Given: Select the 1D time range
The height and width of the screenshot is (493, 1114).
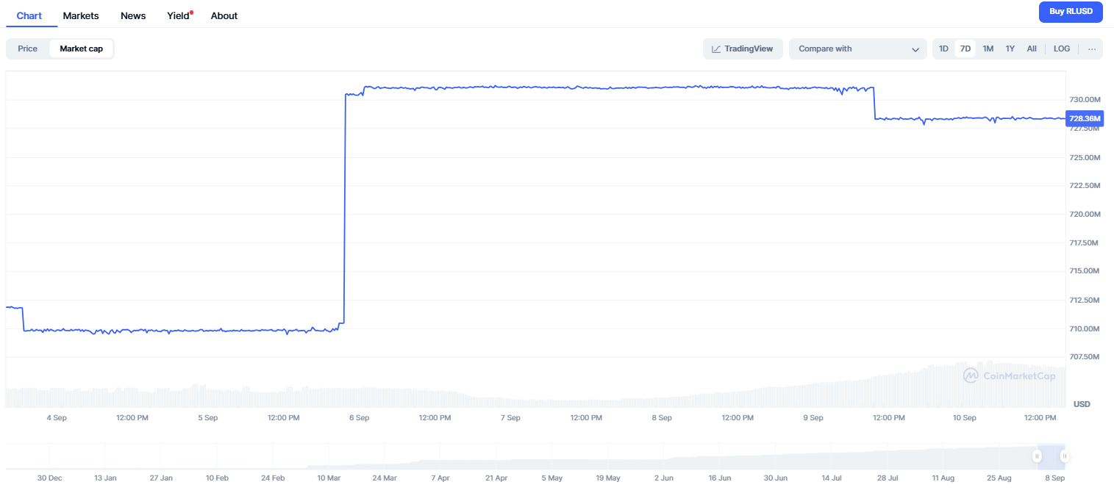Looking at the screenshot, I should point(943,48).
